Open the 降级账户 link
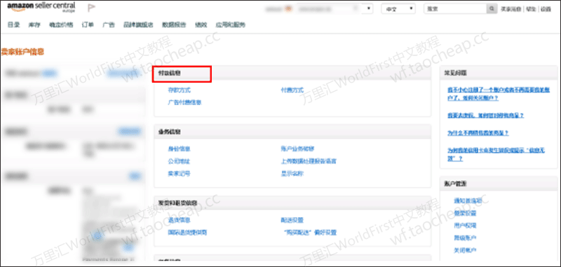Image resolution: width=561 pixels, height=267 pixels. pos(465,238)
